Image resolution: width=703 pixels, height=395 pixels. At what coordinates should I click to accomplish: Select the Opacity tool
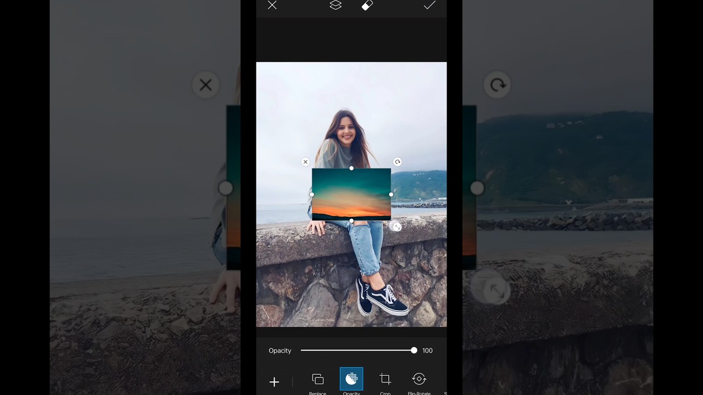point(351,381)
